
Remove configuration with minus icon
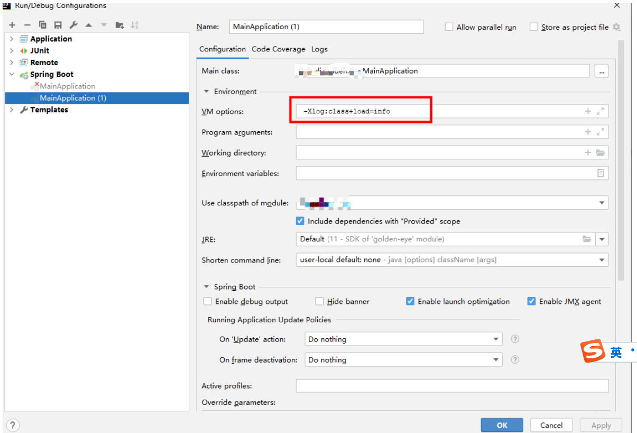(27, 25)
